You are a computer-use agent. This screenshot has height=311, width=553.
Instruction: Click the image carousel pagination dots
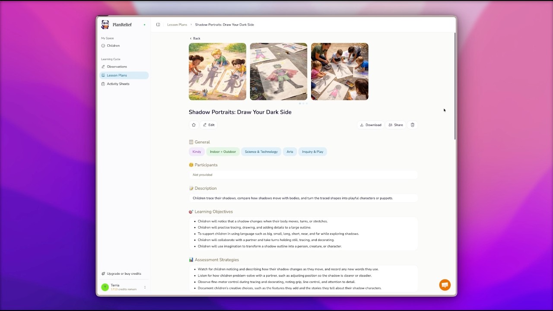coord(303,104)
